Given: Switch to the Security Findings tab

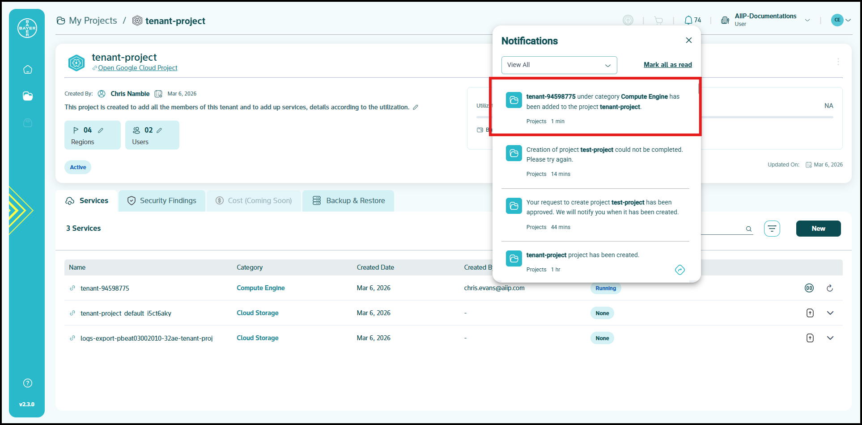Looking at the screenshot, I should (x=162, y=201).
